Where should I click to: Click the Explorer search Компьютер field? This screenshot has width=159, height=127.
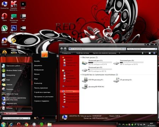click(142, 49)
